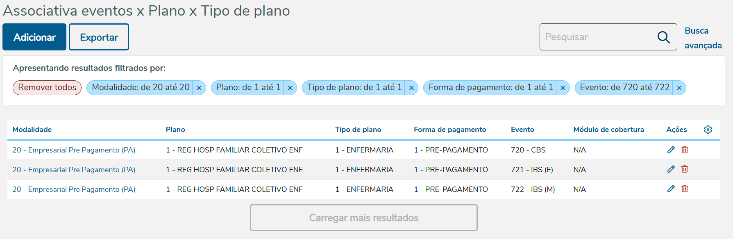733x239 pixels.
Task: Open table column settings gear
Action: [x=708, y=130]
